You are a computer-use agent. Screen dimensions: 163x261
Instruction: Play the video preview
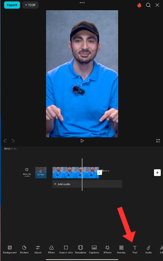82,141
